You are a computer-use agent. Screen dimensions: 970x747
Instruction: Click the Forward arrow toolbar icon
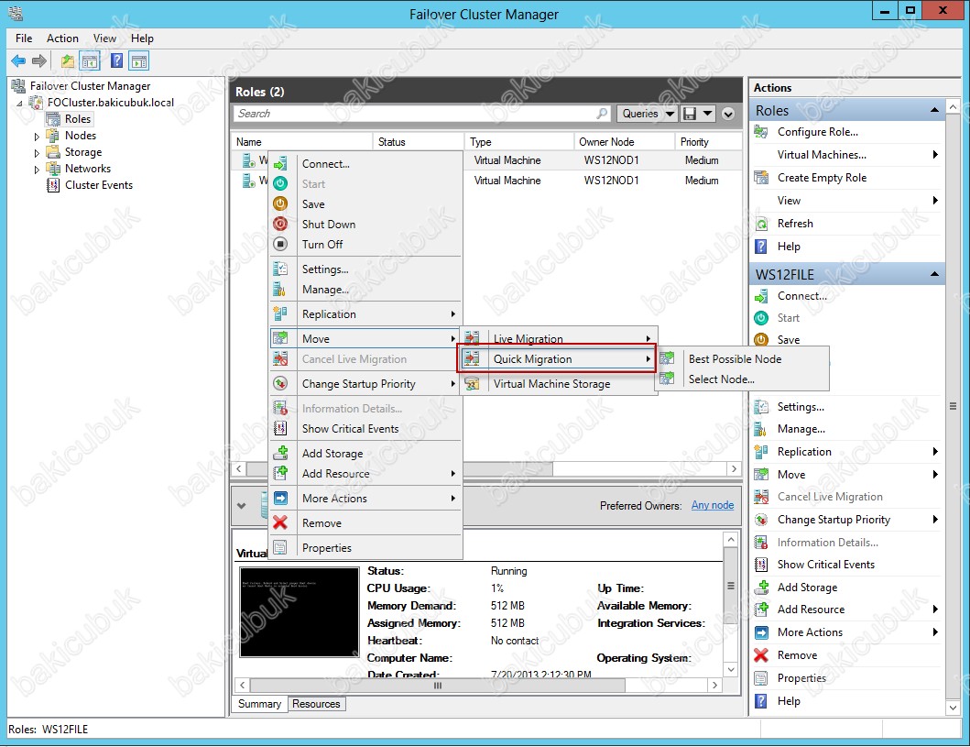[x=39, y=60]
